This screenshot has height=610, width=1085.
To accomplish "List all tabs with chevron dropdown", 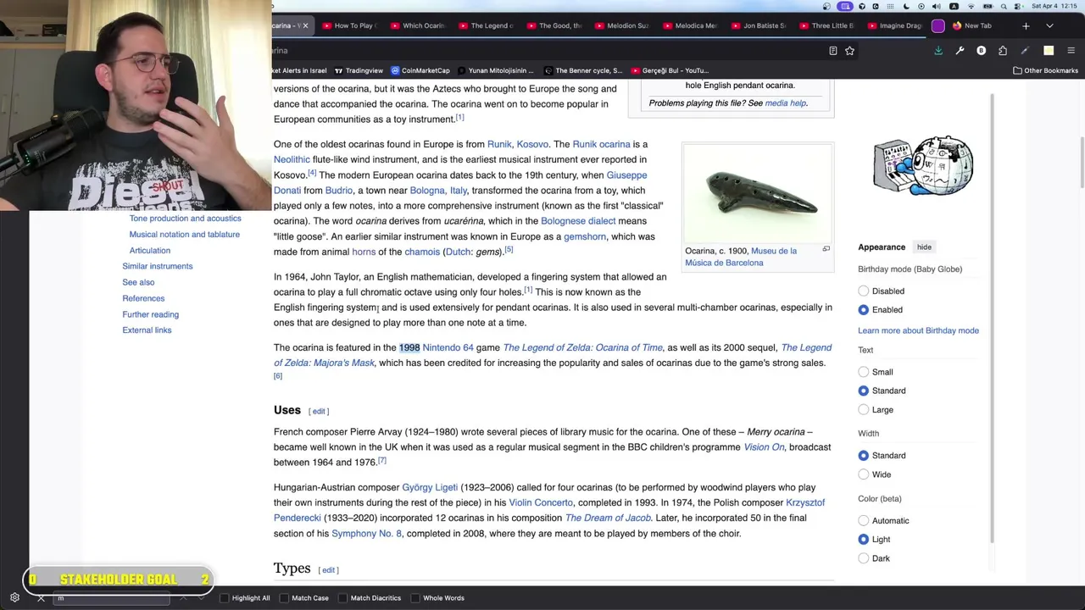I will [1049, 25].
